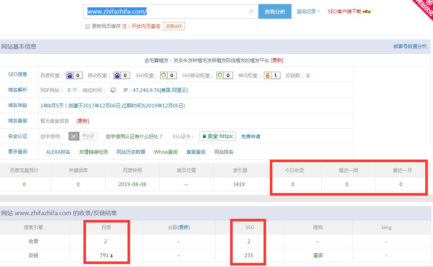Click the 同IP网站 count 0

[x=69, y=90]
